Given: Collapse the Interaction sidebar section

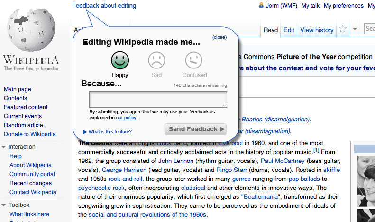Looking at the screenshot, I should (4, 147).
